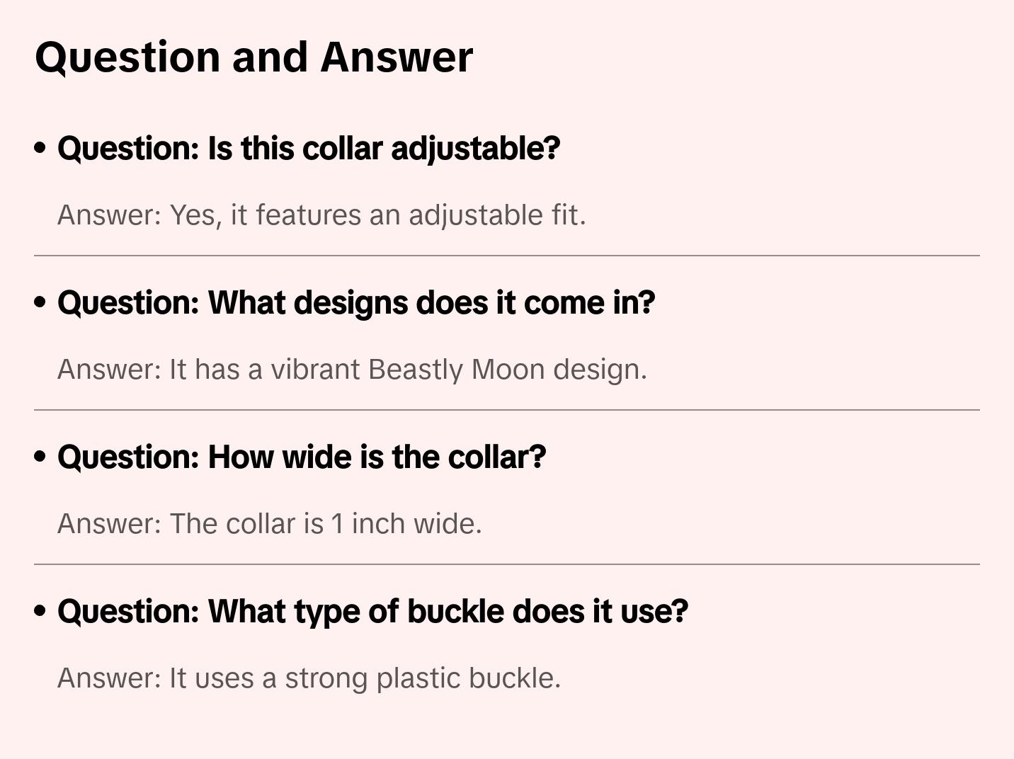Click bullet before collar width question
Viewport: 1014px width, 759px height.
pyautogui.click(x=40, y=457)
